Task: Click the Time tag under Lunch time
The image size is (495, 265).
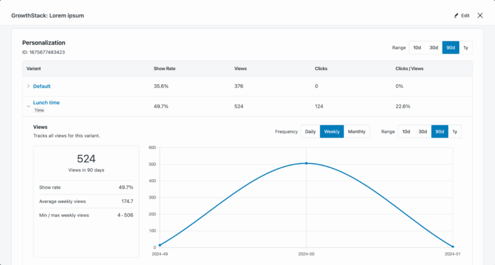Action: tap(39, 110)
